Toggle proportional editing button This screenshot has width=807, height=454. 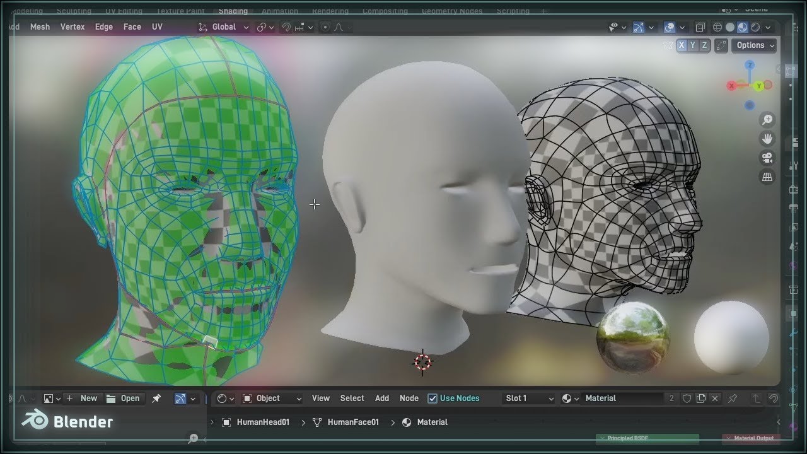325,27
